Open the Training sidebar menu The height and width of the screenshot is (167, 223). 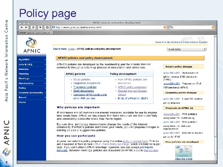31,74
